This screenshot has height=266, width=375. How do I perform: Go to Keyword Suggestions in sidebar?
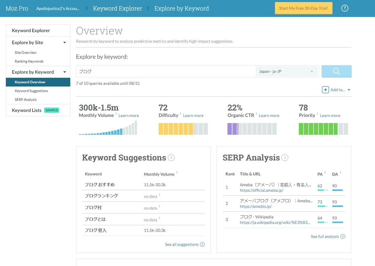coord(31,91)
